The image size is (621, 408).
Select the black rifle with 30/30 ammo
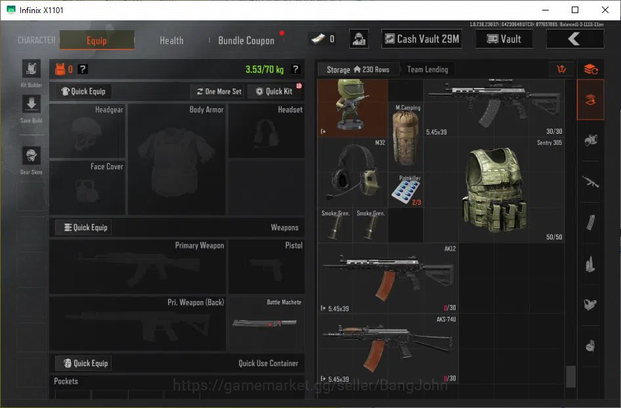(x=494, y=108)
